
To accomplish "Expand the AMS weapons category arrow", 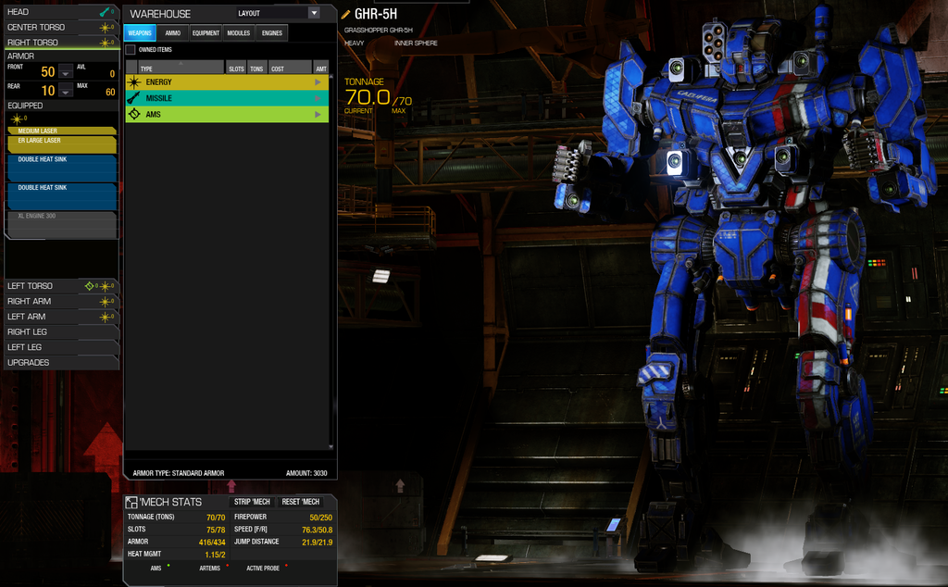I will [318, 114].
